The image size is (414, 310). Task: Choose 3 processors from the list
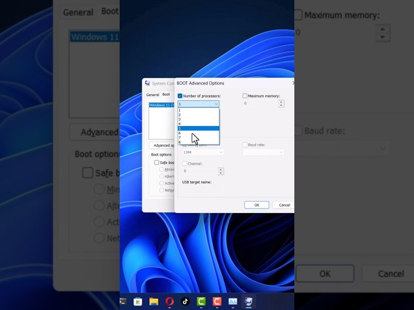click(x=199, y=119)
